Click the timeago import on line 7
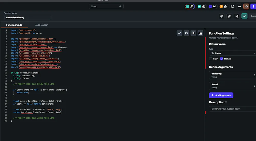 coord(39,47)
